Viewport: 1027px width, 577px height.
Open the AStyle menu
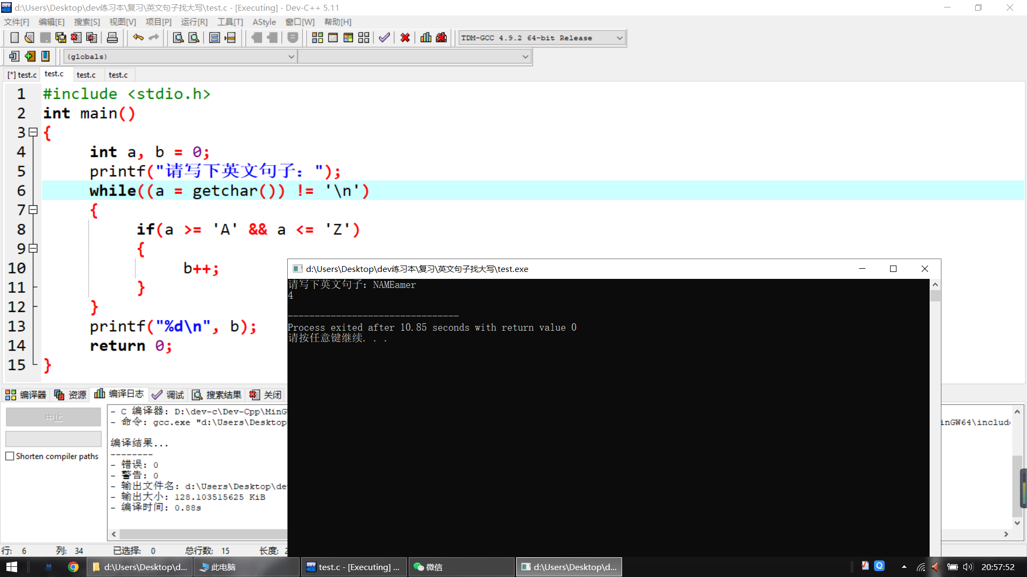point(264,22)
